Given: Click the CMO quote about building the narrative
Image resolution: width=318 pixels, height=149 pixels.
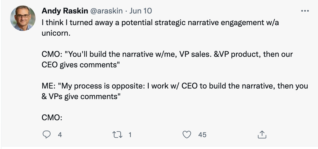Looking at the screenshot, I should tap(167, 55).
